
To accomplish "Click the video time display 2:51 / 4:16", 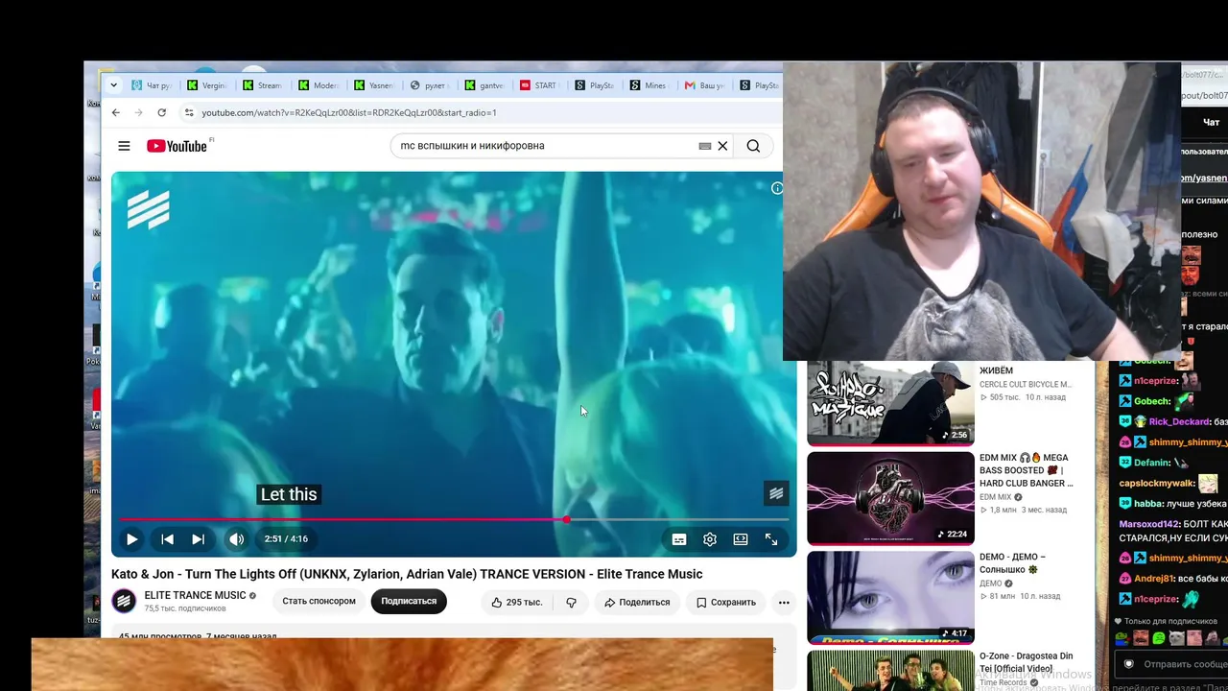I will 286,539.
